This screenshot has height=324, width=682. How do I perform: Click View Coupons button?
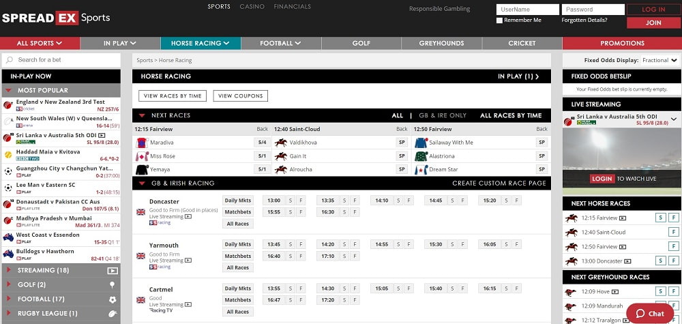(x=241, y=96)
